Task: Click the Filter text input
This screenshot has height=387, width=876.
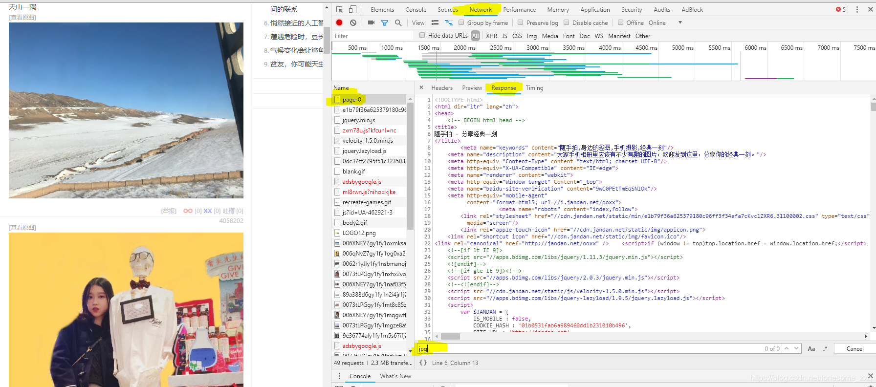Action: click(373, 36)
